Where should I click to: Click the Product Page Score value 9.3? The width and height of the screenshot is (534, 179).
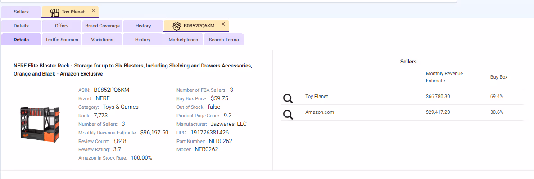pyautogui.click(x=228, y=116)
